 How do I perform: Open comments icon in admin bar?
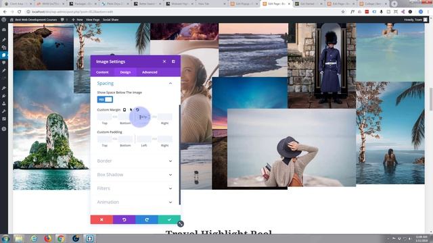click(x=62, y=20)
